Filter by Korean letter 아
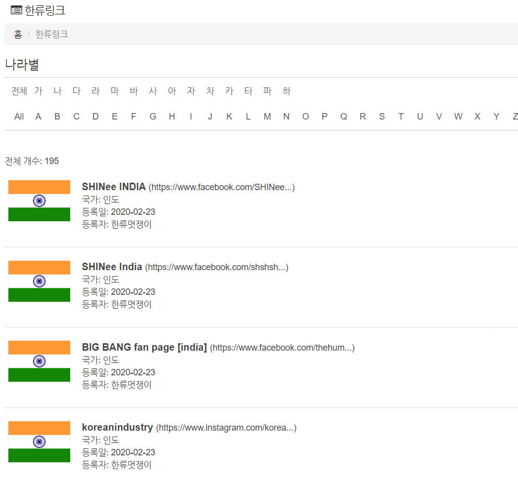518x482 pixels. 172,91
